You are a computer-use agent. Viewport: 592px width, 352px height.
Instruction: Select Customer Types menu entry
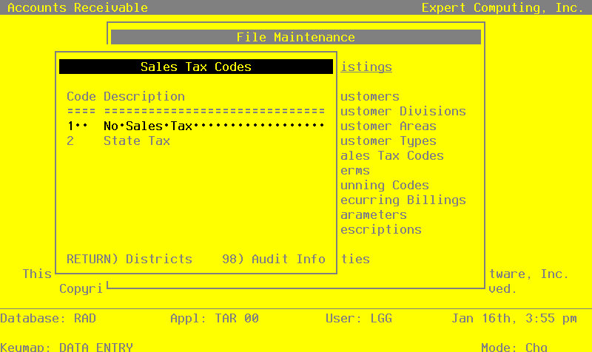pos(388,141)
